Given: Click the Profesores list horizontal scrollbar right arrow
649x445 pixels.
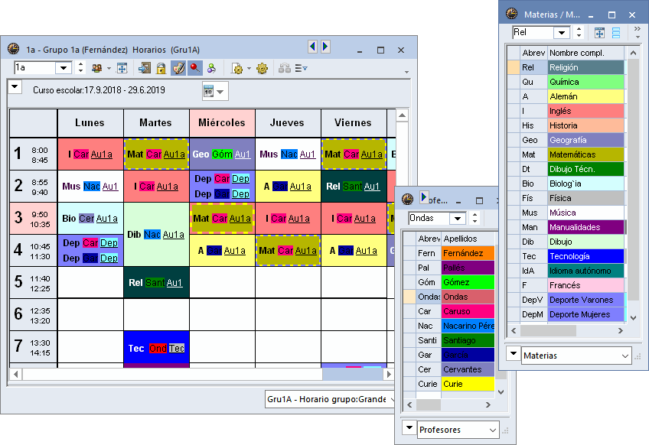Looking at the screenshot, I should tap(488, 405).
